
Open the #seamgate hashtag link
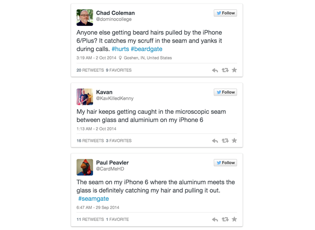tap(94, 198)
